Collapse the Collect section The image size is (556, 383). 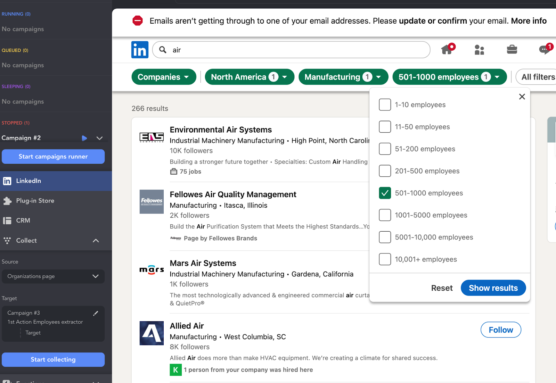[96, 241]
